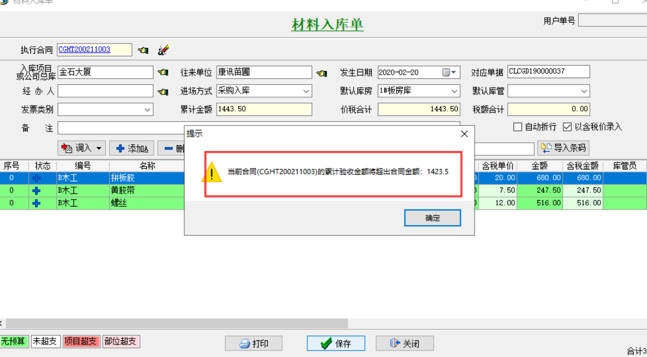Open lookup for 往来单位 field
This screenshot has width=647, height=357.
click(x=322, y=73)
